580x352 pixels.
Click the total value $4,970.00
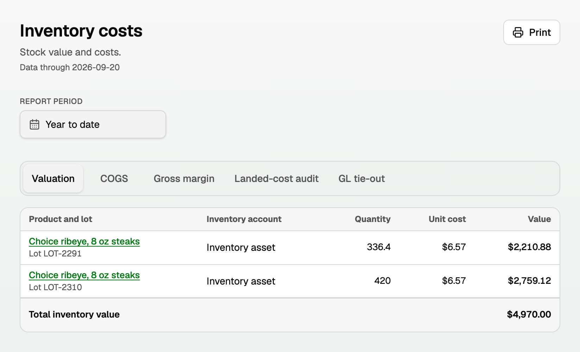(529, 314)
